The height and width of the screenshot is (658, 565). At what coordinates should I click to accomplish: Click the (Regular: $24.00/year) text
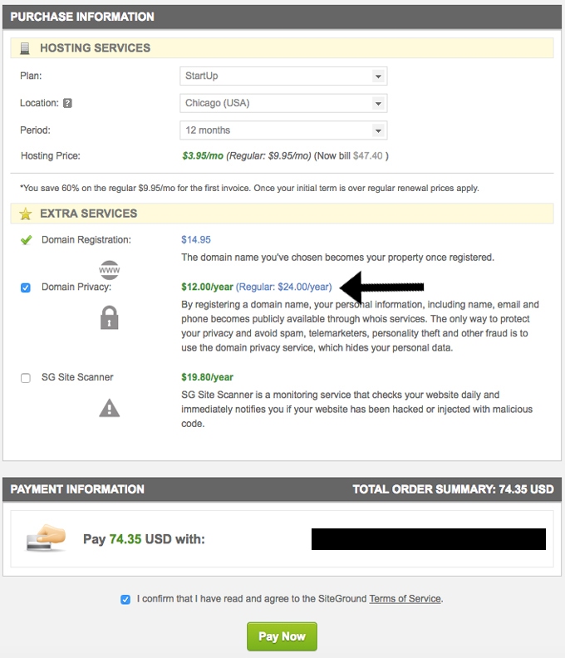[284, 287]
